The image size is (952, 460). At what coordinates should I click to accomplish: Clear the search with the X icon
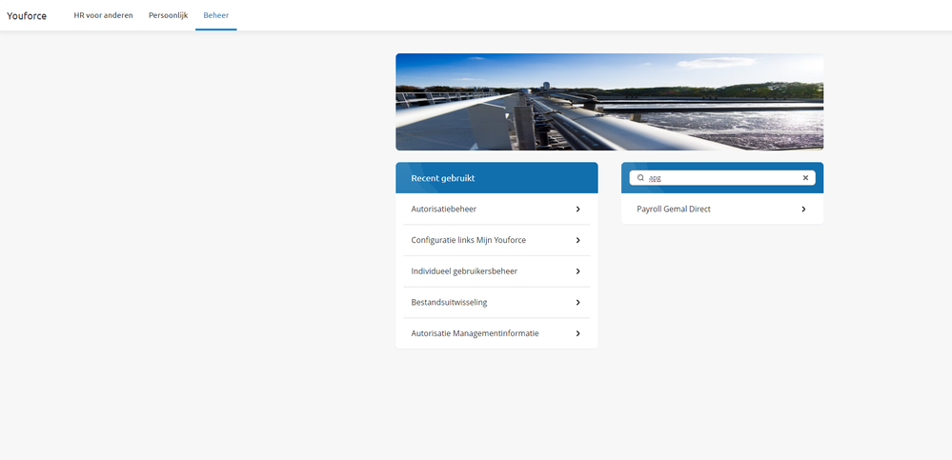coord(805,178)
